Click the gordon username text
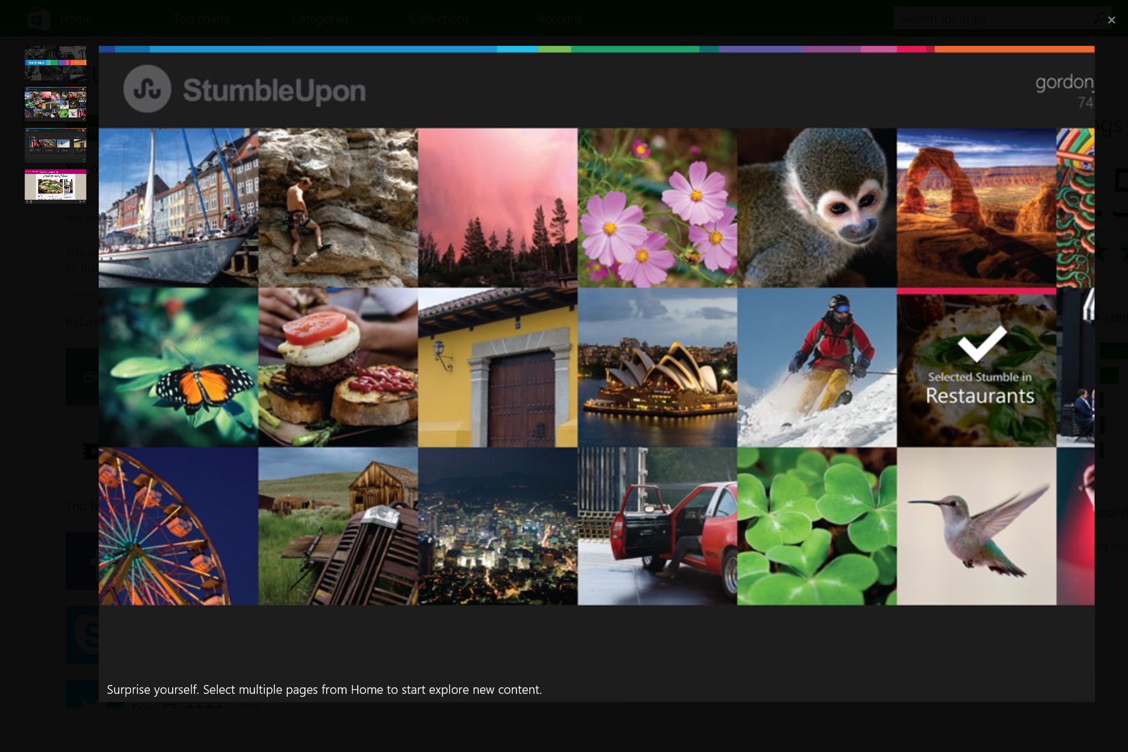Image resolution: width=1128 pixels, height=752 pixels. click(x=1065, y=83)
